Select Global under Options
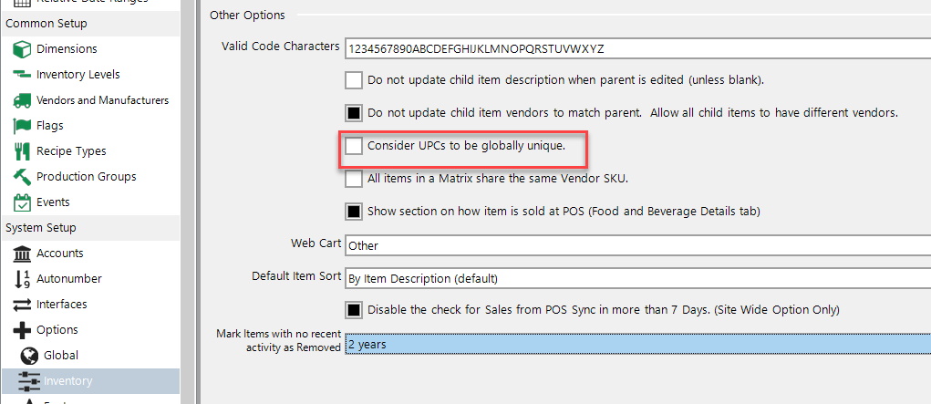Image resolution: width=931 pixels, height=404 pixels. (x=60, y=356)
